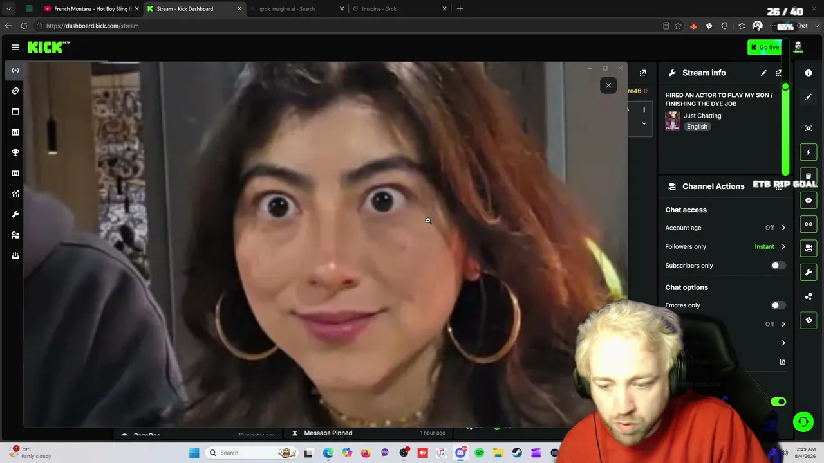Open the stream view icon in the left sidebar

click(x=15, y=70)
